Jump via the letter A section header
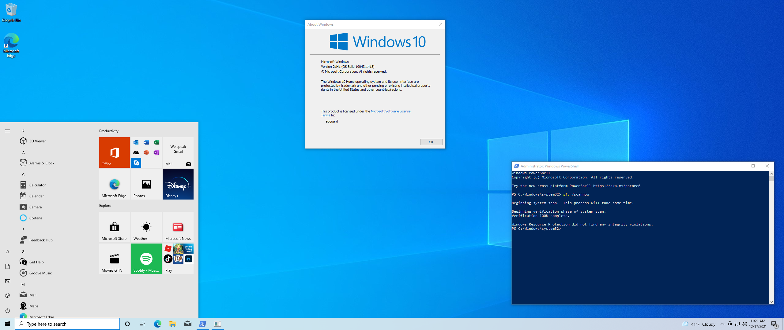Viewport: 784px width, 330px height. [x=23, y=152]
